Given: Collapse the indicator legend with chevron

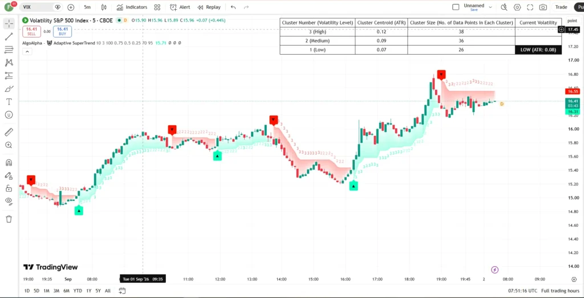Looking at the screenshot, I should pos(27,52).
